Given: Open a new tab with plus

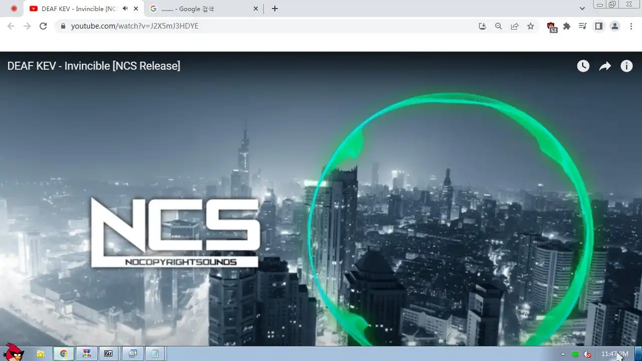Looking at the screenshot, I should (x=274, y=9).
